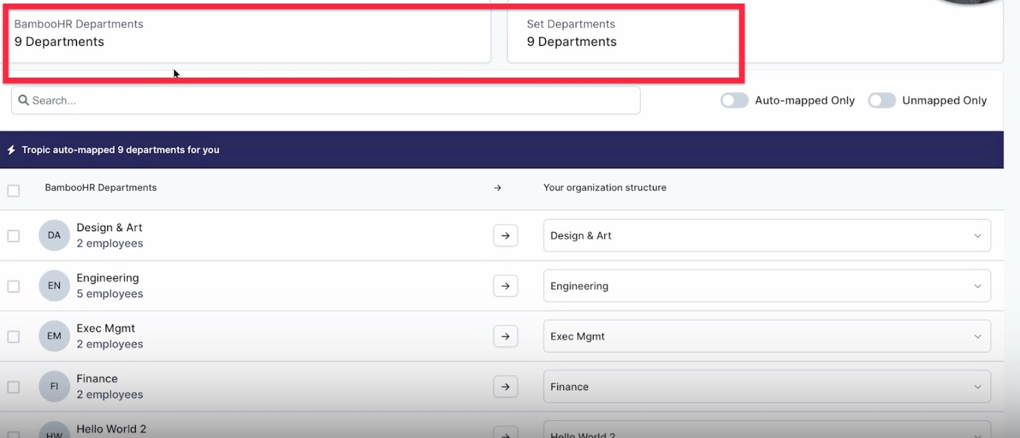Click the "Engineering" department name

click(x=108, y=278)
